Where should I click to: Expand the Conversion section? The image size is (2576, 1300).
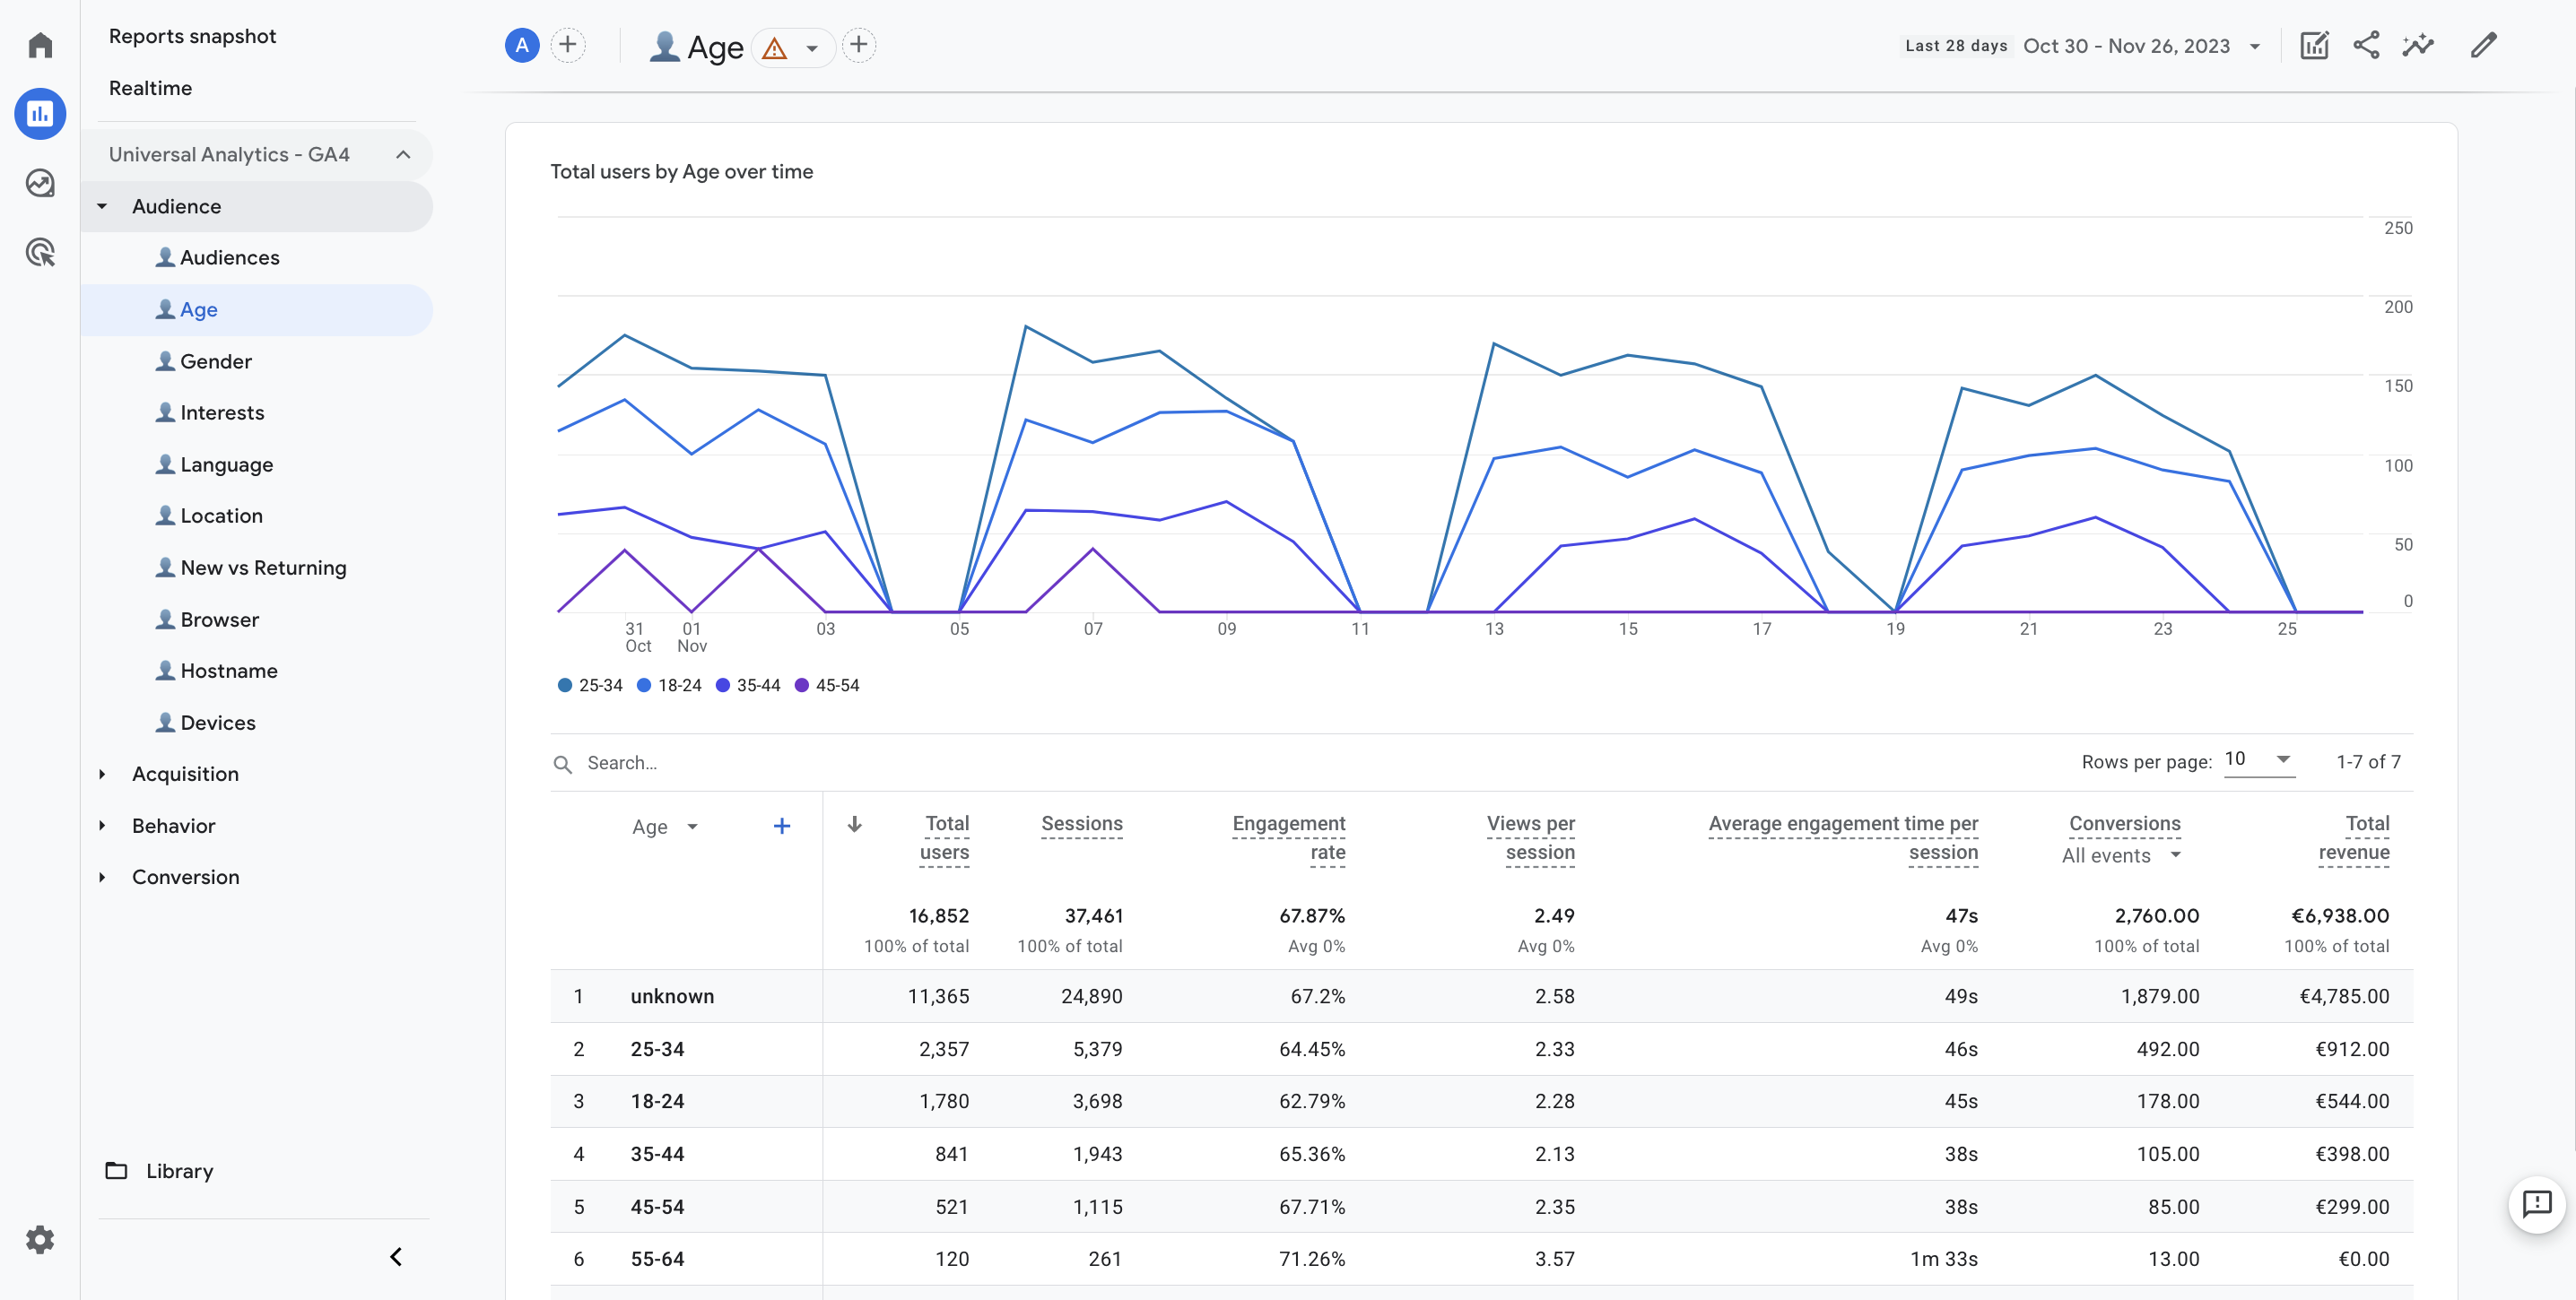102,878
